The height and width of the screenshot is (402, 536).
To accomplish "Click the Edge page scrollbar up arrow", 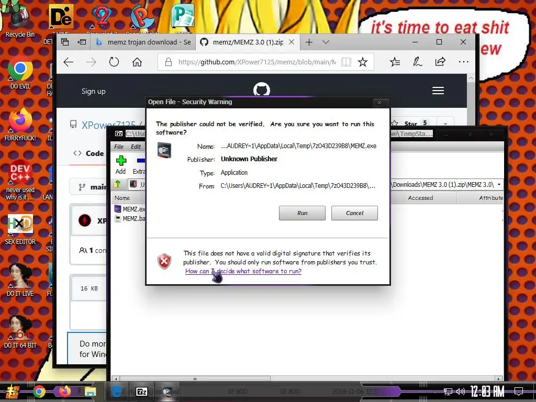I will [x=471, y=79].
